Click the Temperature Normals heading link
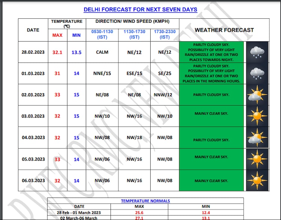The image size is (281, 220). [x=145, y=201]
